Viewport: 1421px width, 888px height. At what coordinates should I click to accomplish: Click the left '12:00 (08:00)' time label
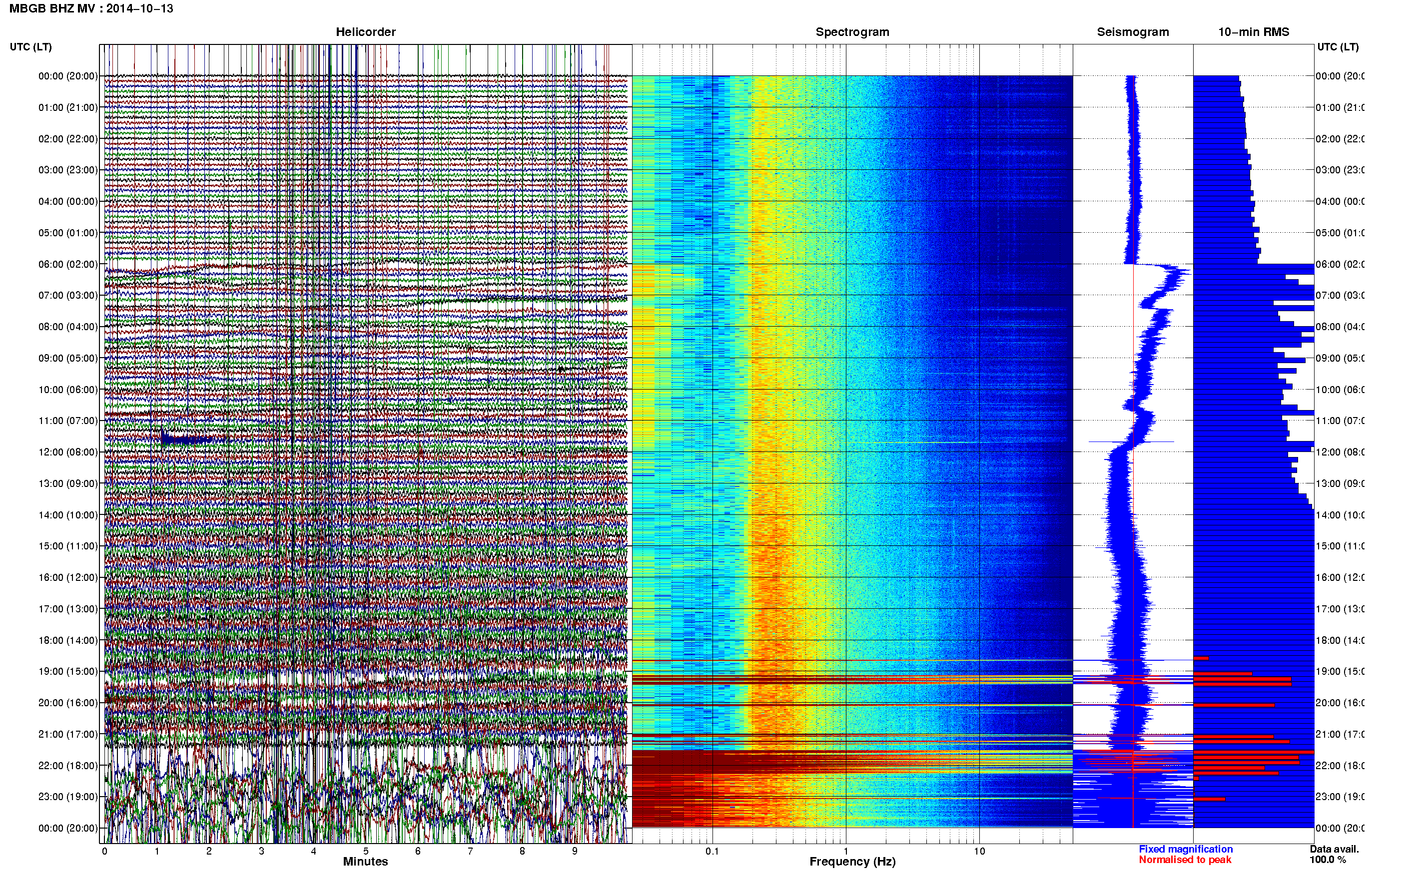[x=68, y=452]
